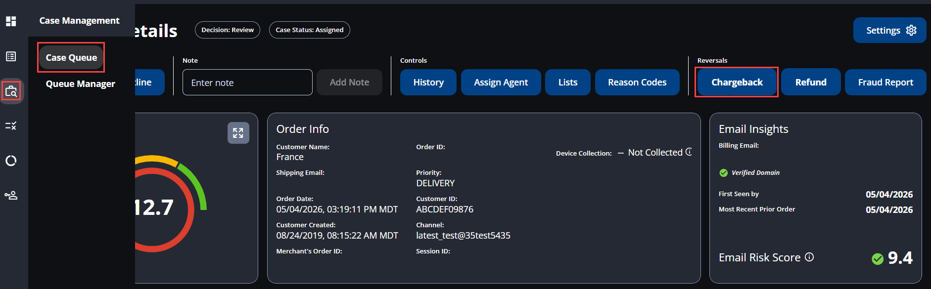Click the circular analytics sidebar icon
This screenshot has width=931, height=289.
pyautogui.click(x=11, y=161)
